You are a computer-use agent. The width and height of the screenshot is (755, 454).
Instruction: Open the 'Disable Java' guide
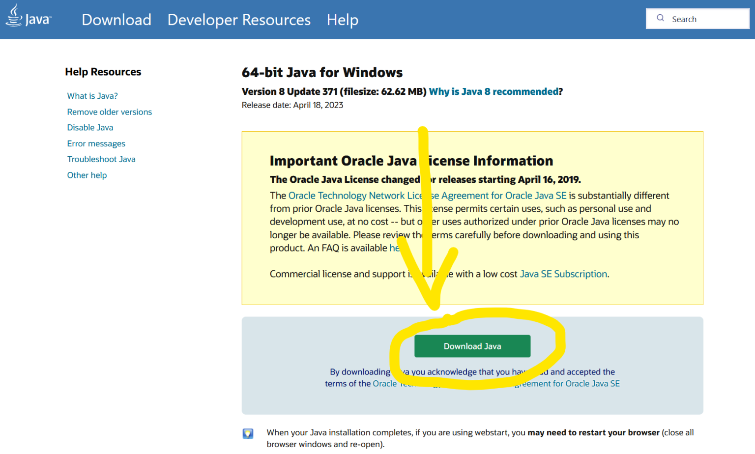[90, 127]
